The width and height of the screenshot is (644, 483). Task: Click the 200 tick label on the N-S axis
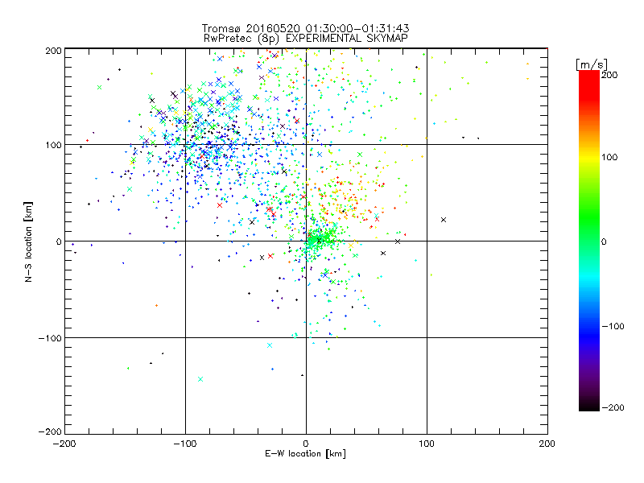(x=53, y=51)
